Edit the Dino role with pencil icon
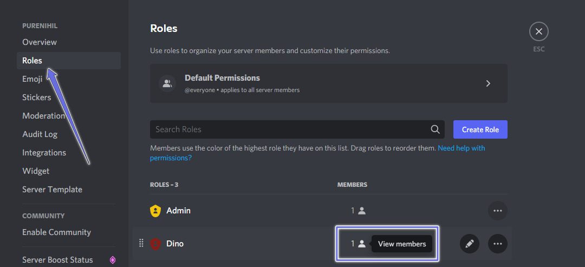Viewport: 585px width, 267px height. (470, 244)
